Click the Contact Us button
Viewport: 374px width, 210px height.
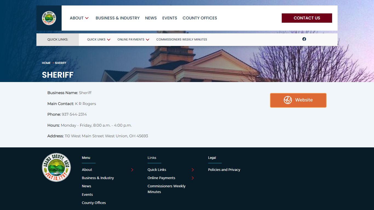(307, 18)
